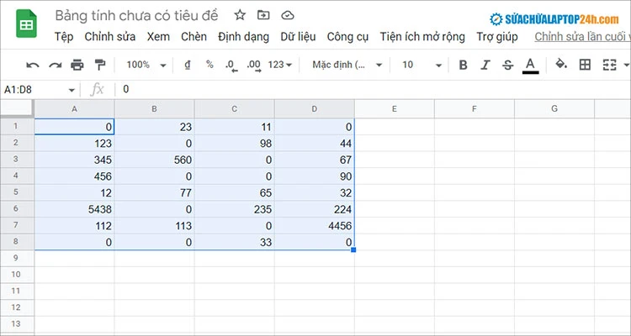The width and height of the screenshot is (631, 336).
Task: Toggle Strikethrough formatting
Action: [508, 65]
